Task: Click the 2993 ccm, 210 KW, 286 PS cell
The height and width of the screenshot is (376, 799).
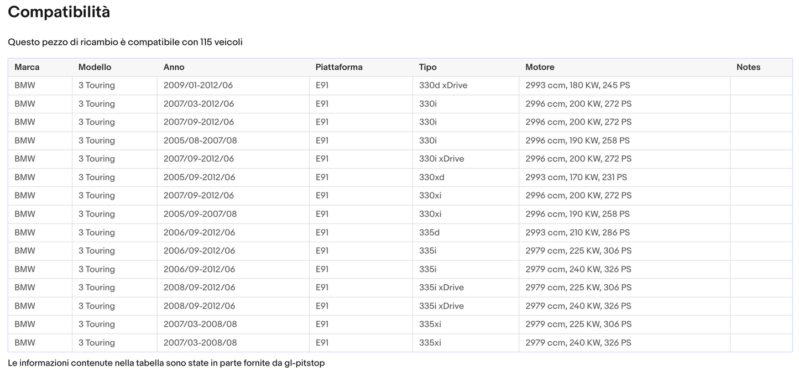Action: click(x=577, y=232)
